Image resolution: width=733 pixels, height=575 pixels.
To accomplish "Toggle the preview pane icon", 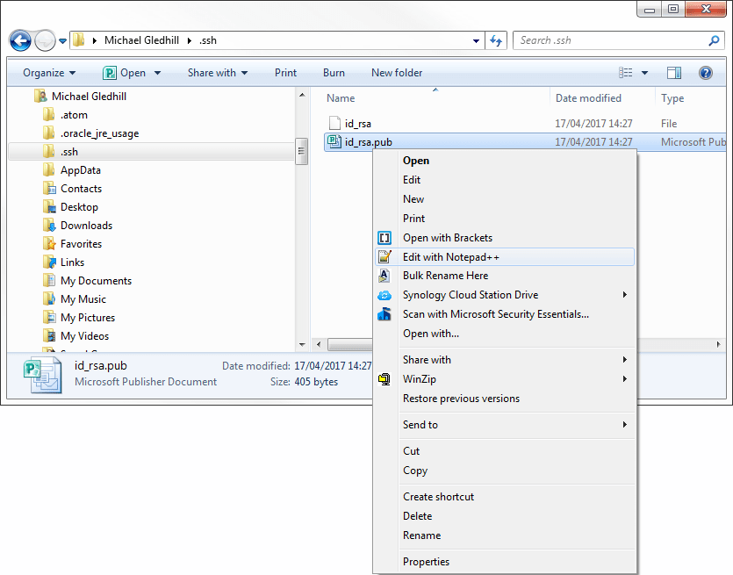I will pyautogui.click(x=674, y=73).
